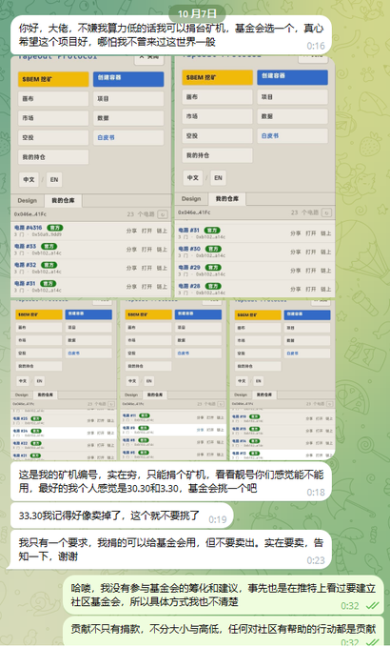Click 打开 in the 电路 #29 row

tap(311, 271)
